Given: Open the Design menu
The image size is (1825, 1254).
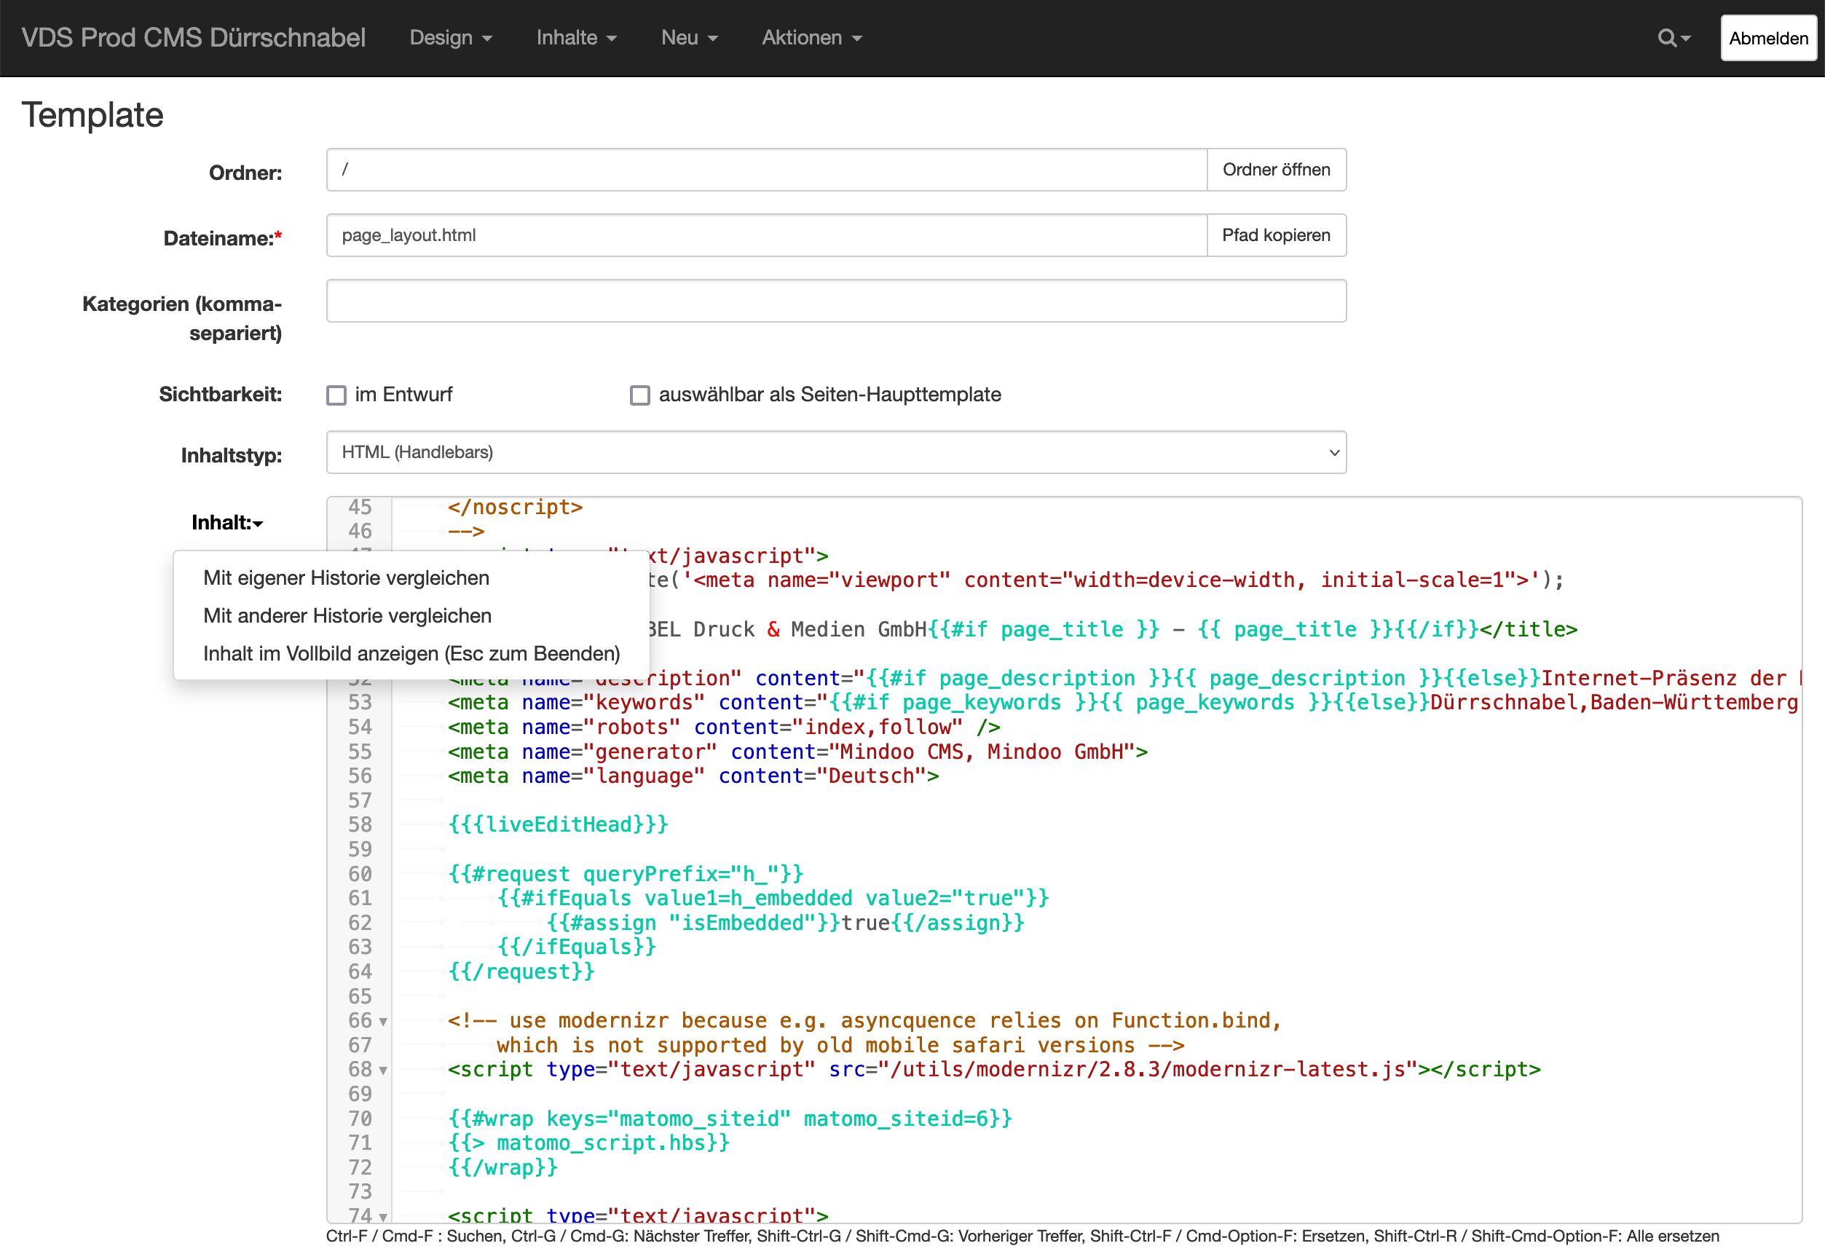Looking at the screenshot, I should click(x=450, y=38).
